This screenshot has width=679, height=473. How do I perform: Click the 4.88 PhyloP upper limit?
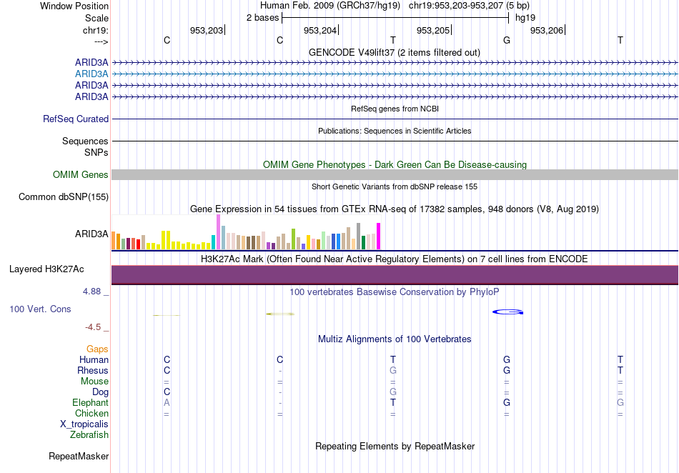coord(91,292)
